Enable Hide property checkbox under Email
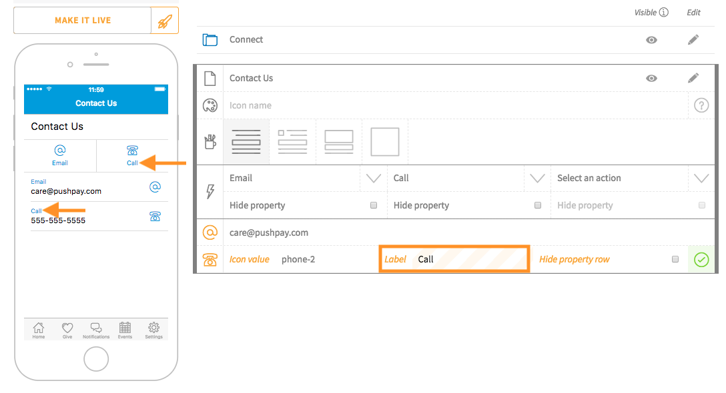The image size is (726, 393). (374, 205)
